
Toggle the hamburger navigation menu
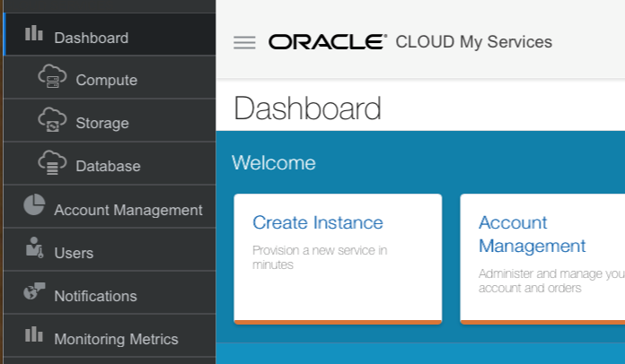coord(244,42)
